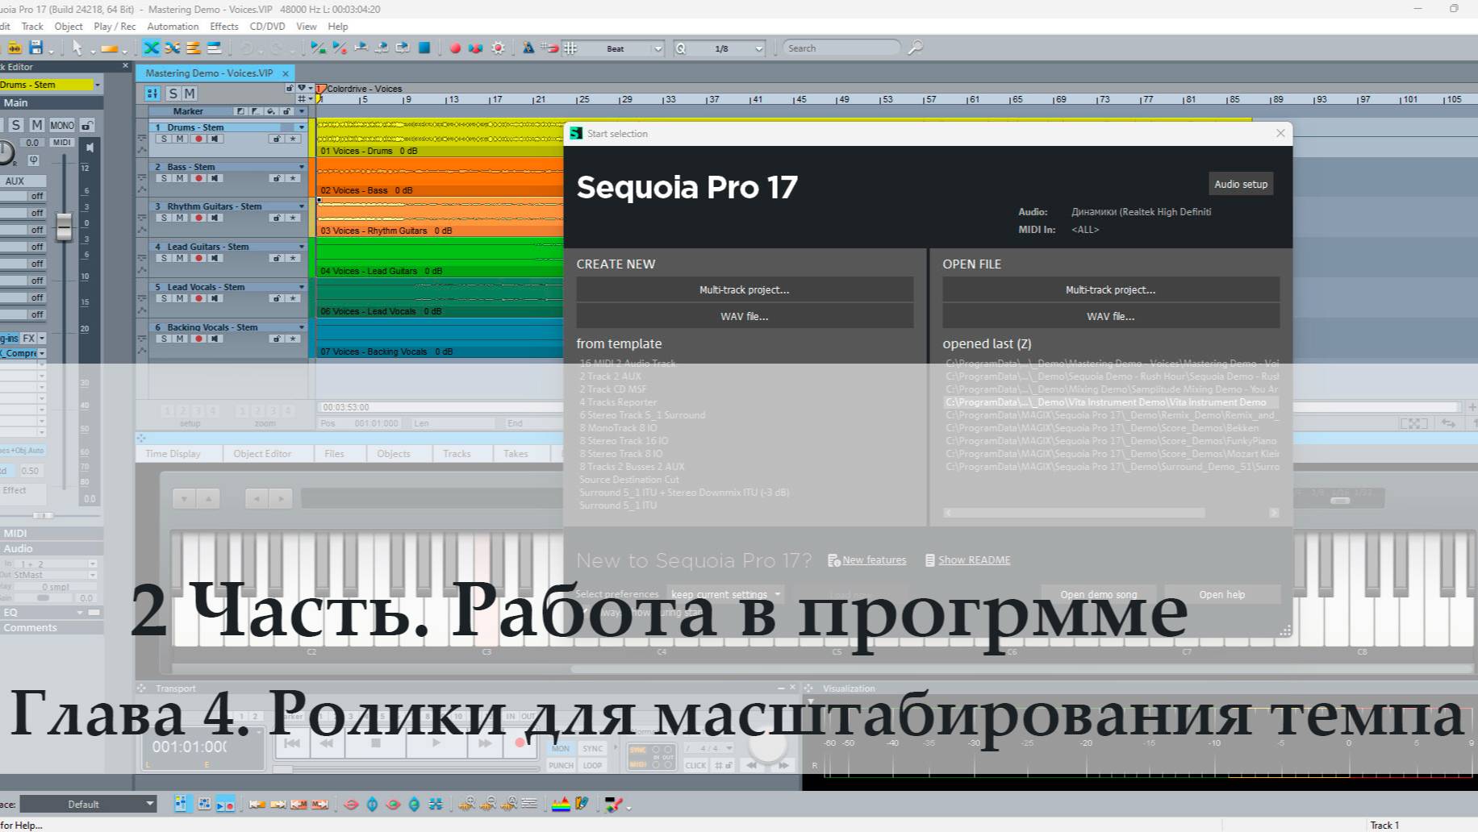This screenshot has width=1478, height=832.
Task: Open the Beat grid dropdown
Action: point(658,48)
